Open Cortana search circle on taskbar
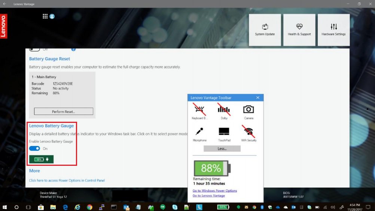The width and height of the screenshot is (375, 211). [16, 207]
